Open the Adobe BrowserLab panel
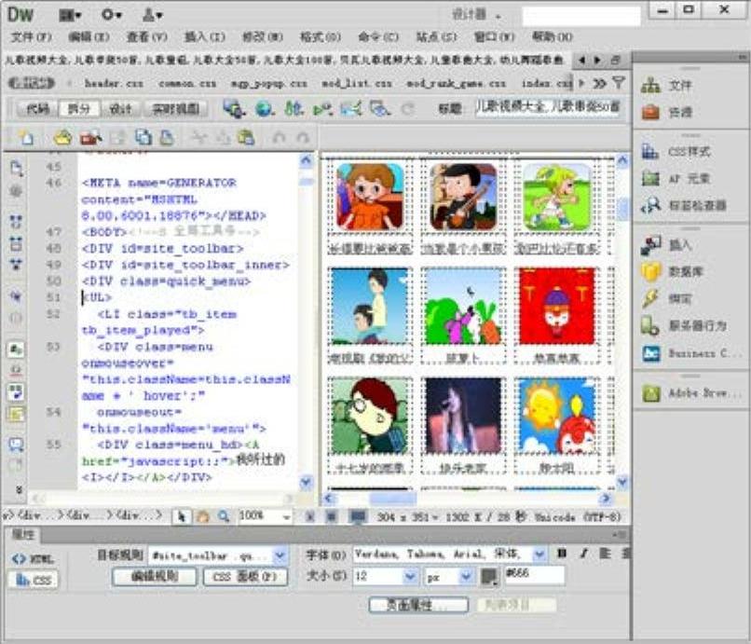The height and width of the screenshot is (644, 751). 691,393
